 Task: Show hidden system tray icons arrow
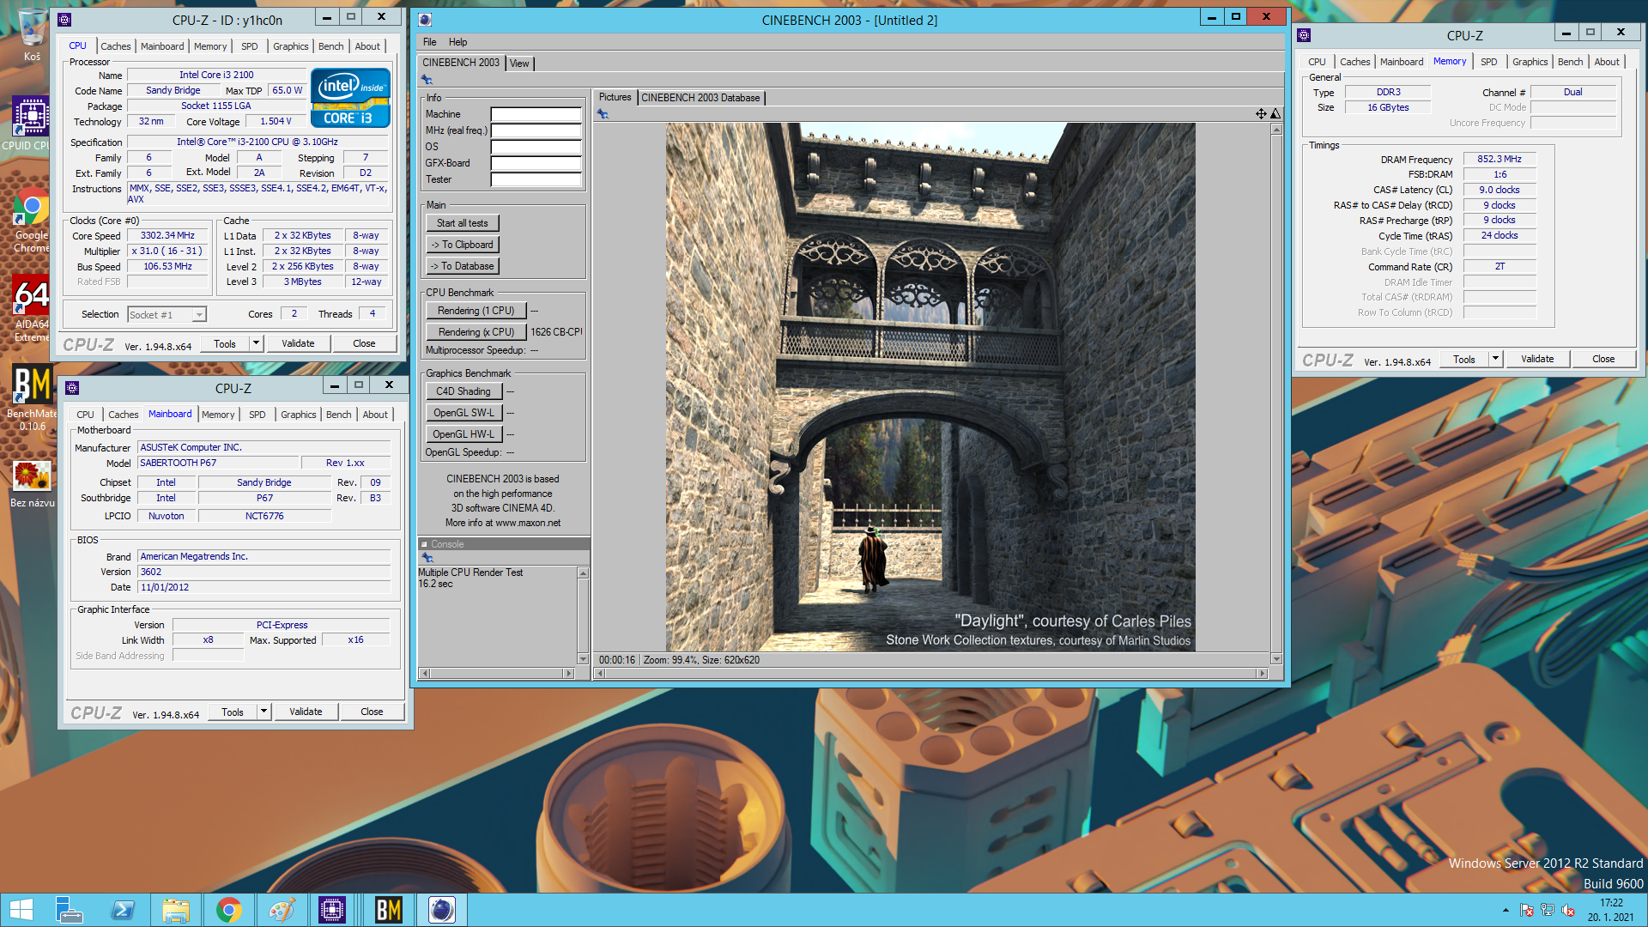tap(1506, 910)
